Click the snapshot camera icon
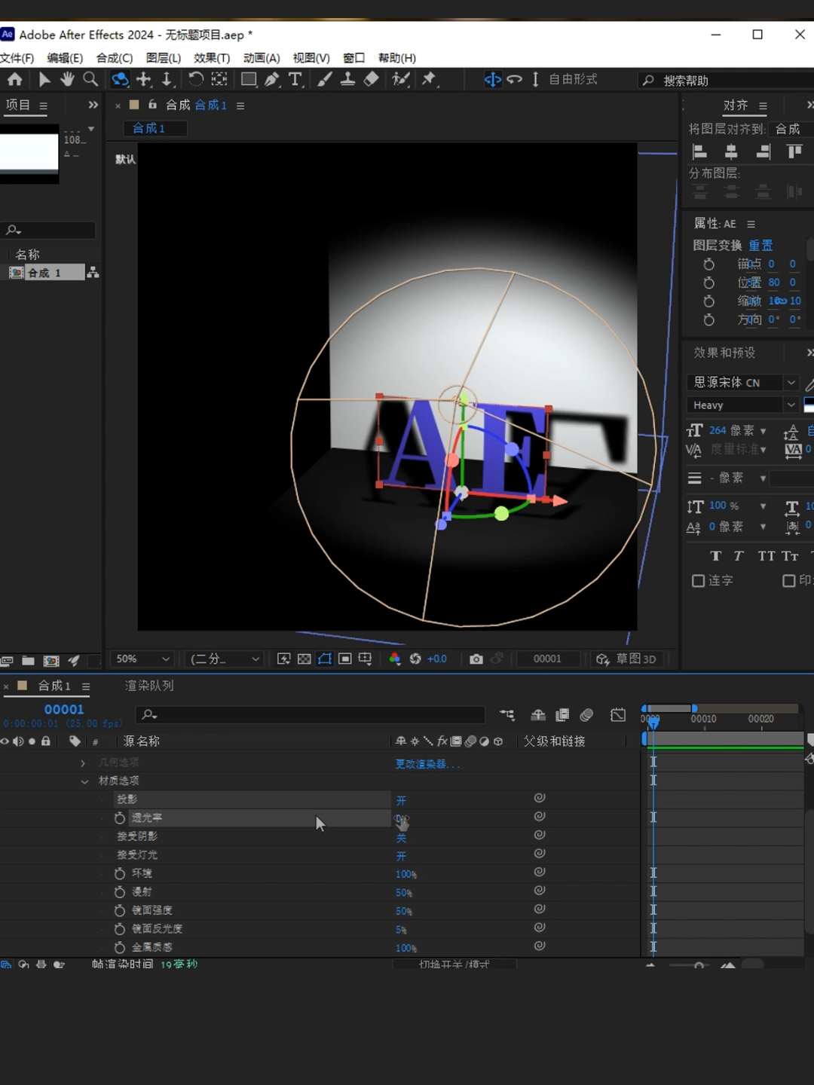The image size is (814, 1085). pyautogui.click(x=476, y=659)
